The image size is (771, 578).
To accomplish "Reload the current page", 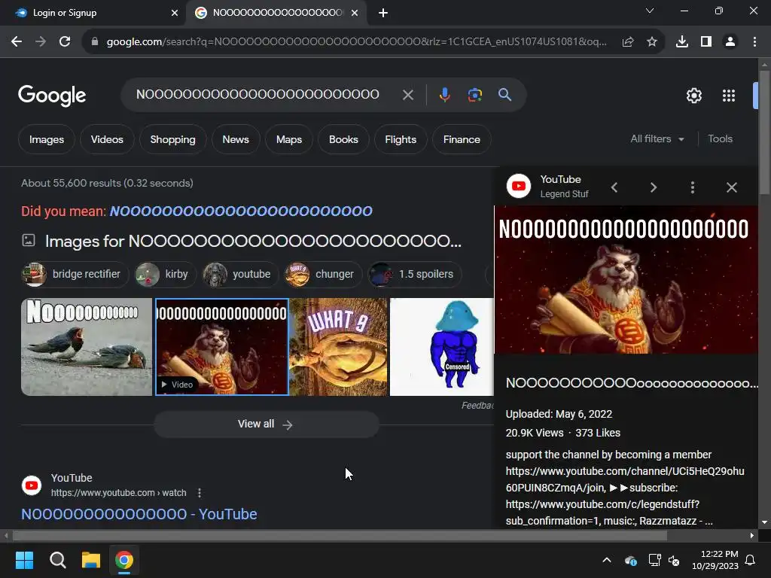I will click(65, 42).
